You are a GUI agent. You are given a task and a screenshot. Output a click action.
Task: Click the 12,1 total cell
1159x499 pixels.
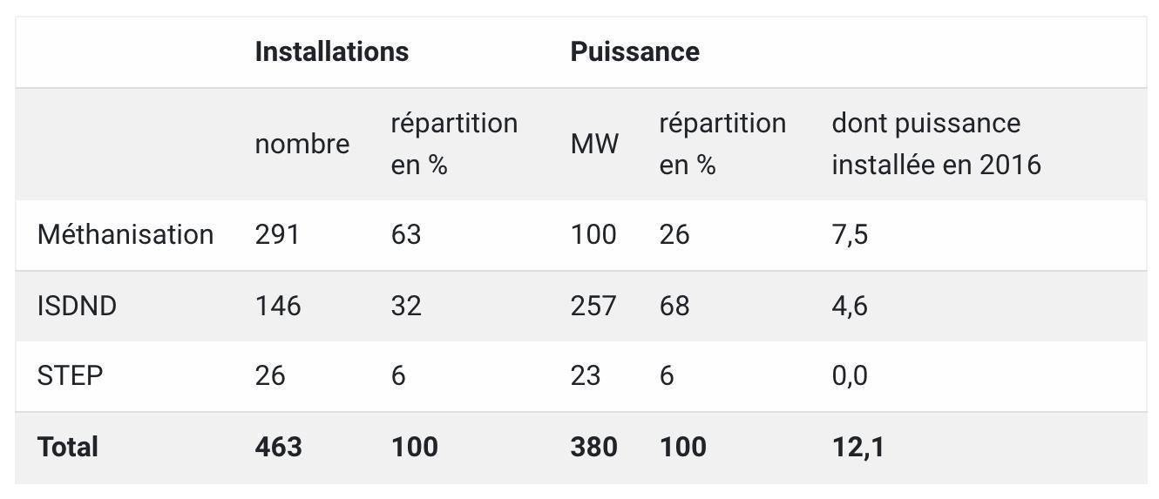click(858, 447)
